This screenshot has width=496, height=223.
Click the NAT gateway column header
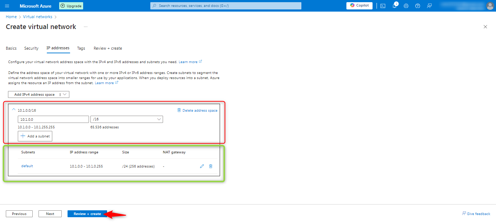tap(174, 152)
